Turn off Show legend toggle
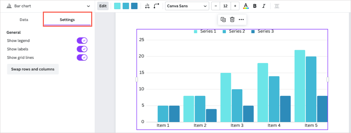 pos(82,41)
